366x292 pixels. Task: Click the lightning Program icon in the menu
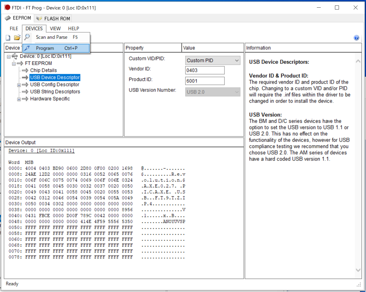point(27,48)
